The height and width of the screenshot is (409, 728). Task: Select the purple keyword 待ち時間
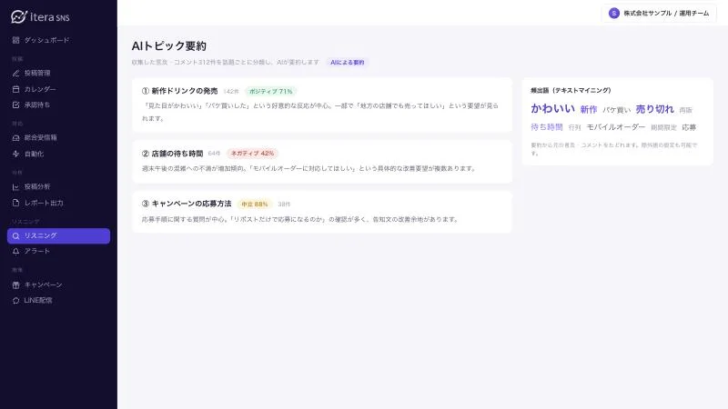pyautogui.click(x=547, y=127)
